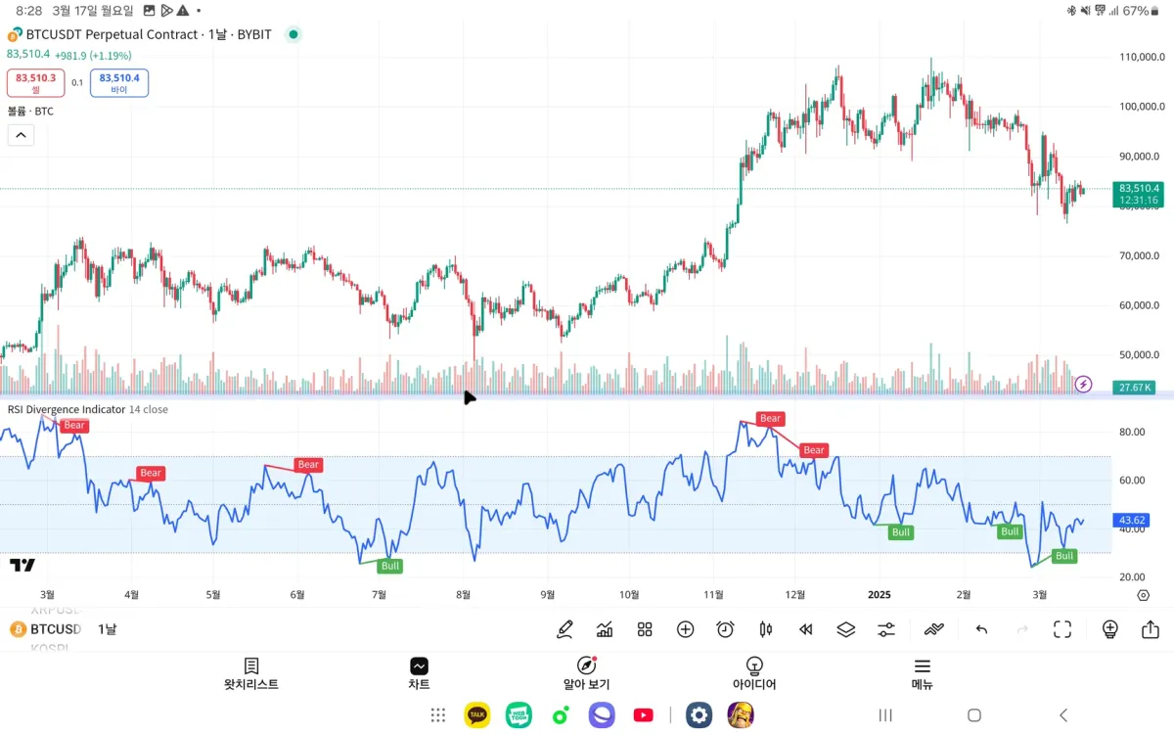
Task: Enter fullscreen chart mode
Action: point(1062,629)
